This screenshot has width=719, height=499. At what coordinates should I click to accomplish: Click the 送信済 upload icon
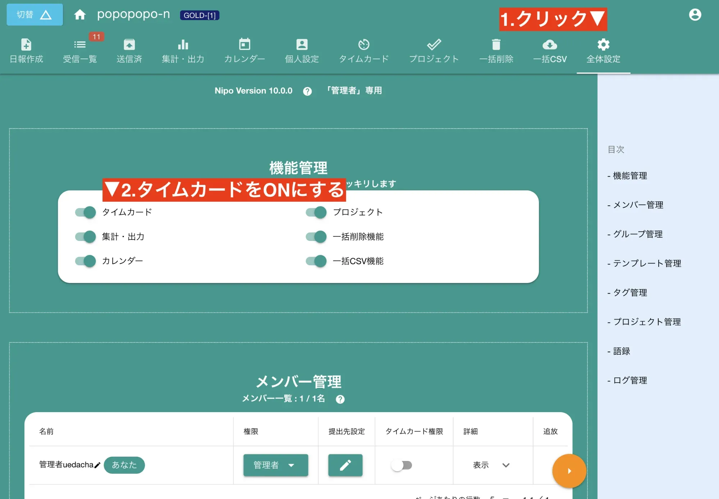(129, 50)
